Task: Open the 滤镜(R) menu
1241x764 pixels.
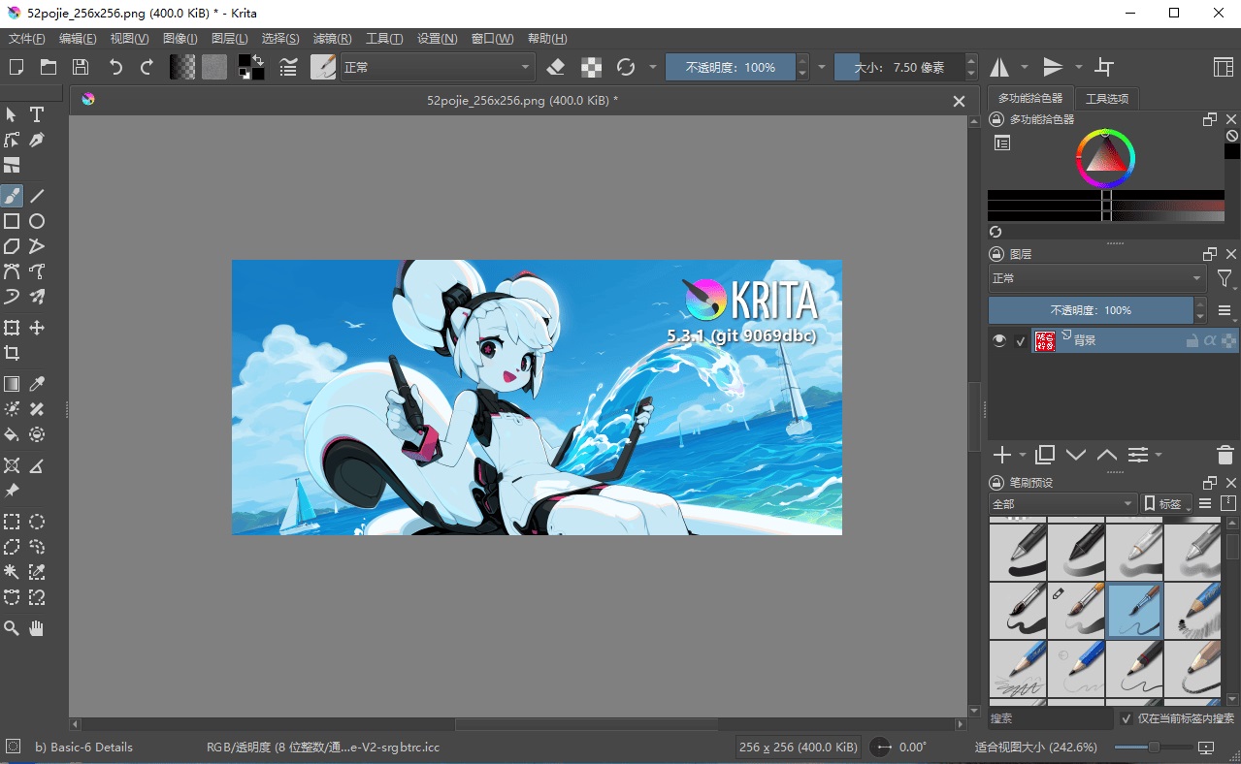Action: 332,39
